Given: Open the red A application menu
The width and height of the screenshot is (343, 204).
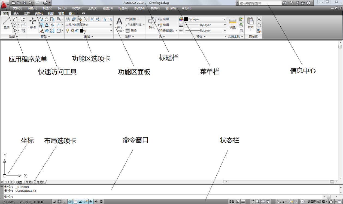Looking at the screenshot, I should (4, 5).
